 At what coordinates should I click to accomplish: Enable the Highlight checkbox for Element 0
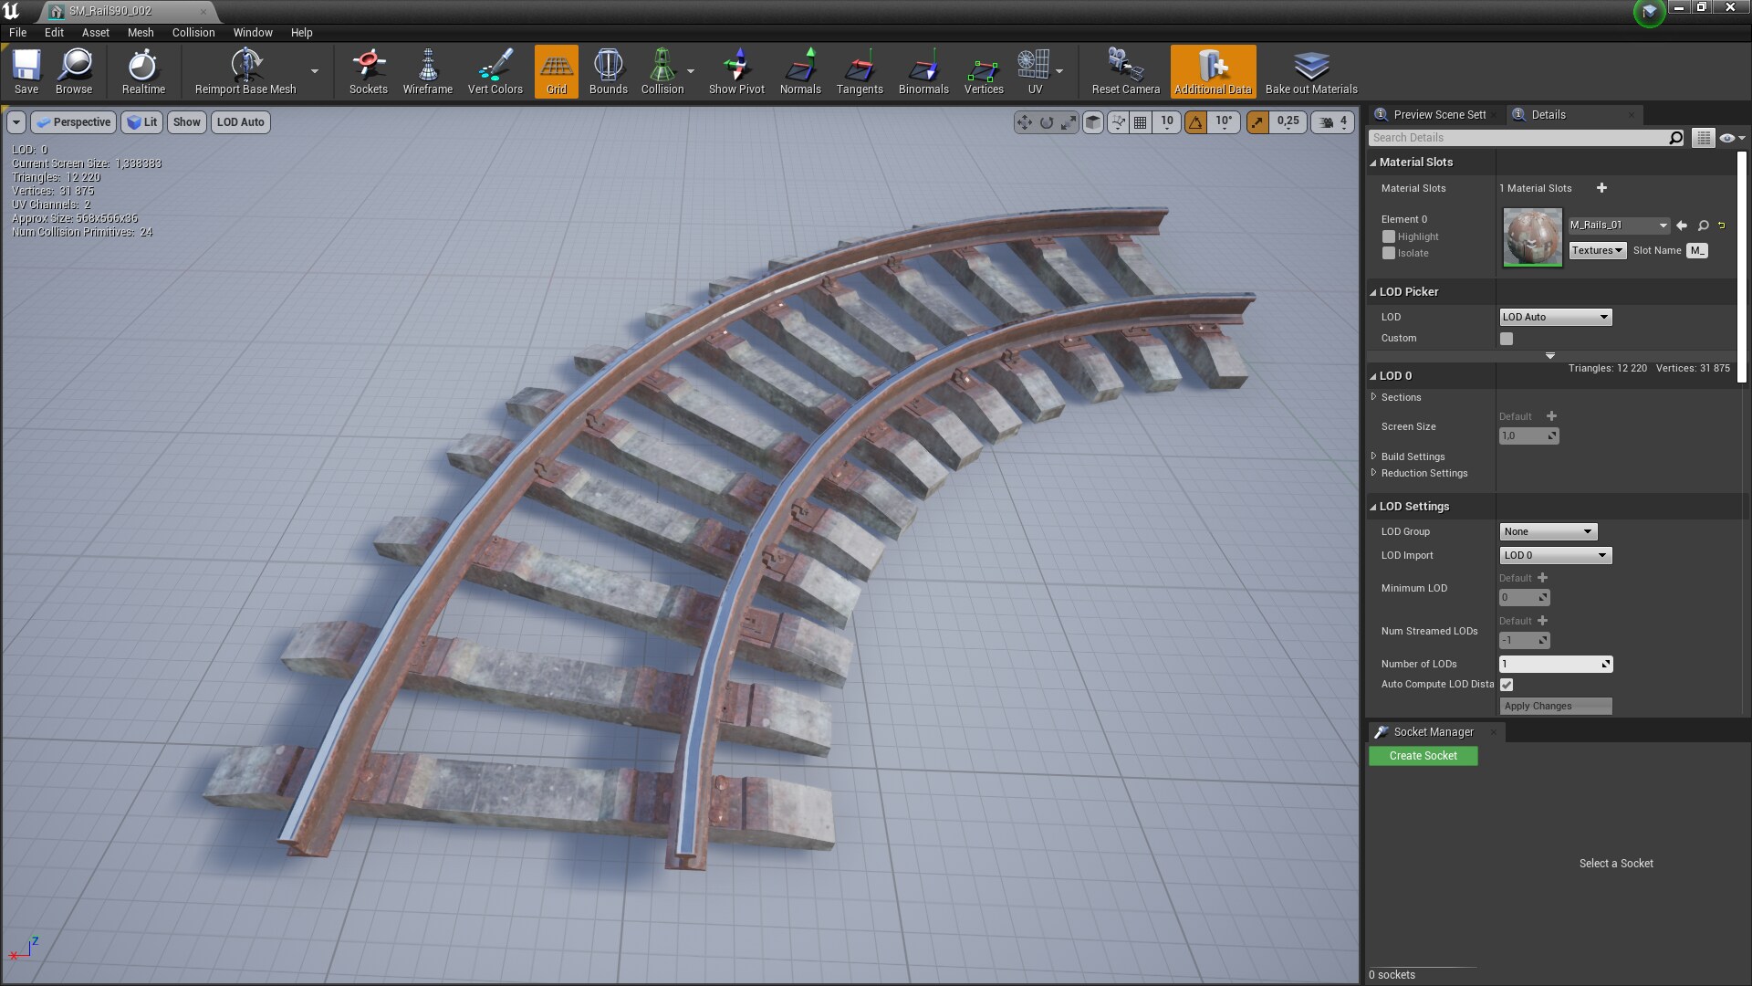pyautogui.click(x=1389, y=236)
